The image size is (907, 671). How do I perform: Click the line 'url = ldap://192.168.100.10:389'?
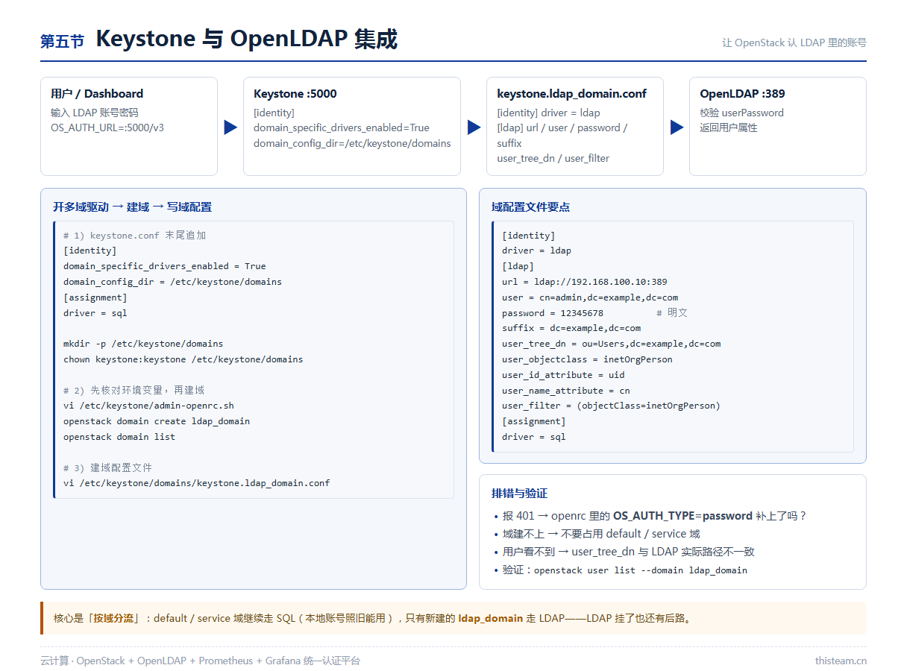coord(585,282)
